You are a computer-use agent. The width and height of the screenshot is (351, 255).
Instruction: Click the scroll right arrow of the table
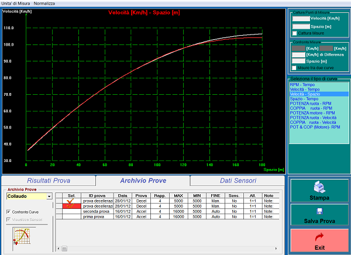coord(276,249)
